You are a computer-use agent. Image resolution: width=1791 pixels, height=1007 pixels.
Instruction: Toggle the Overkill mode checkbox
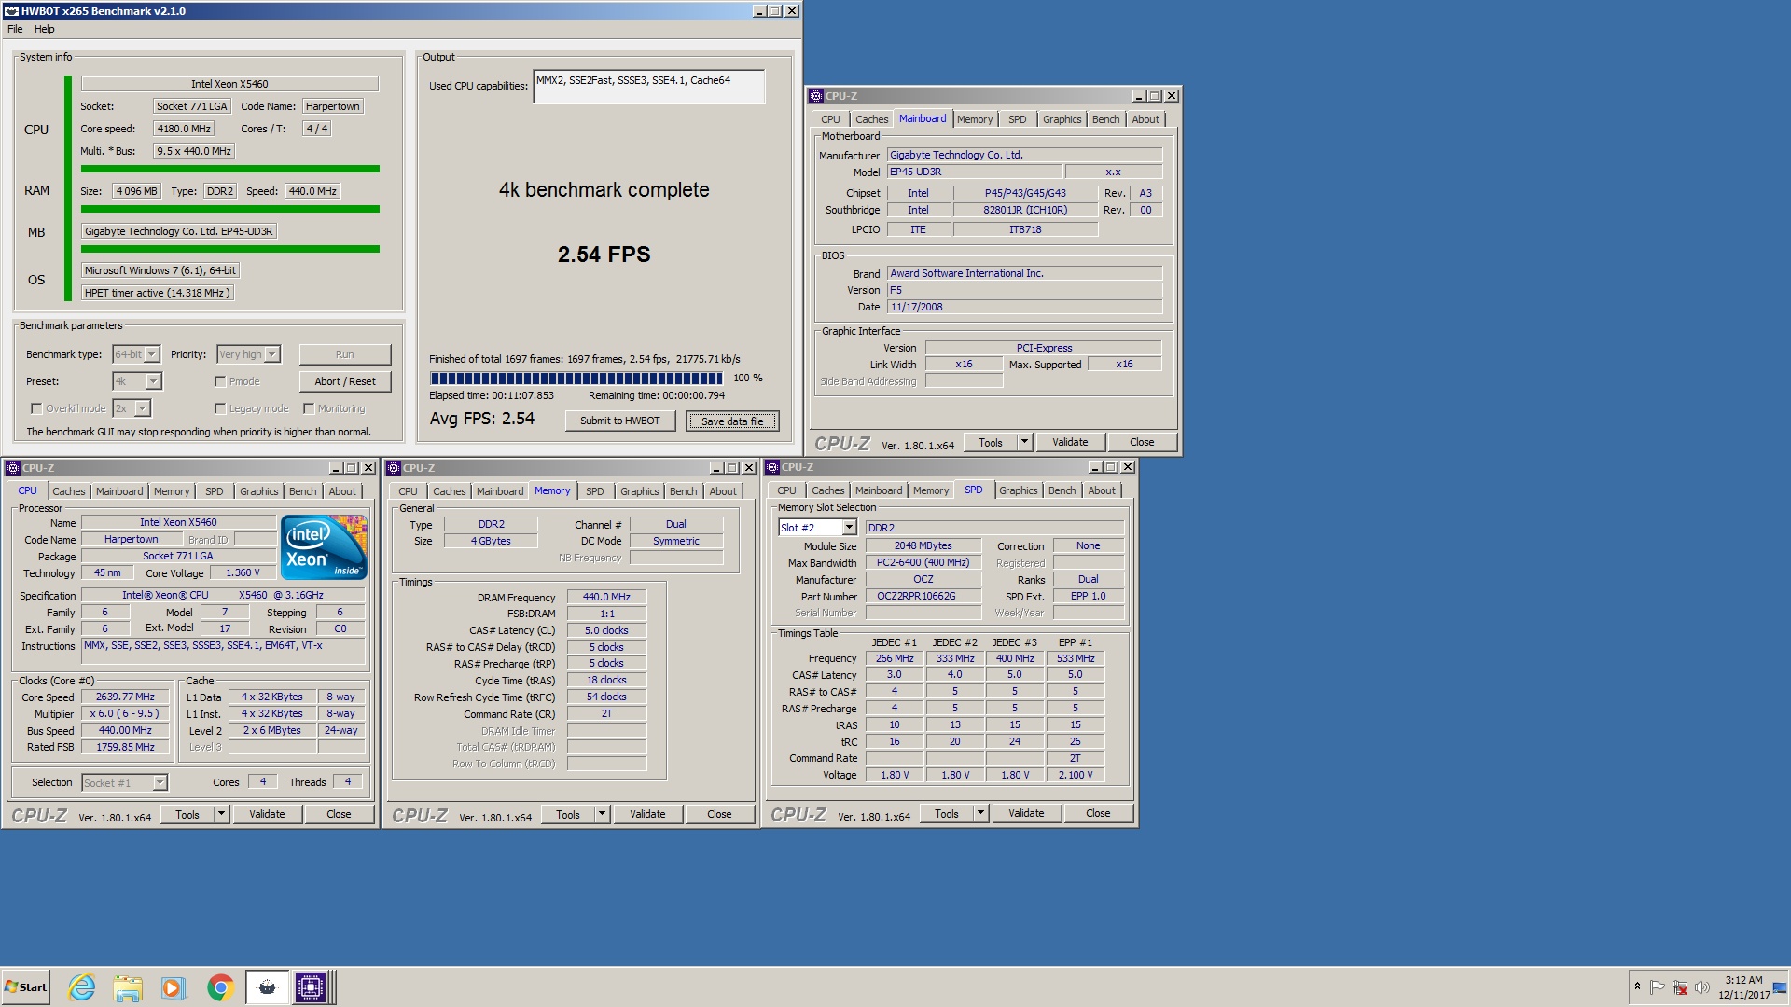36,408
